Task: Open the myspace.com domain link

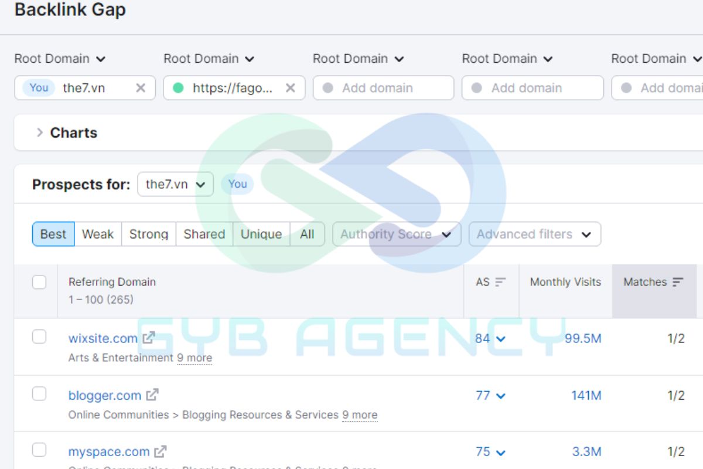Action: [x=109, y=452]
